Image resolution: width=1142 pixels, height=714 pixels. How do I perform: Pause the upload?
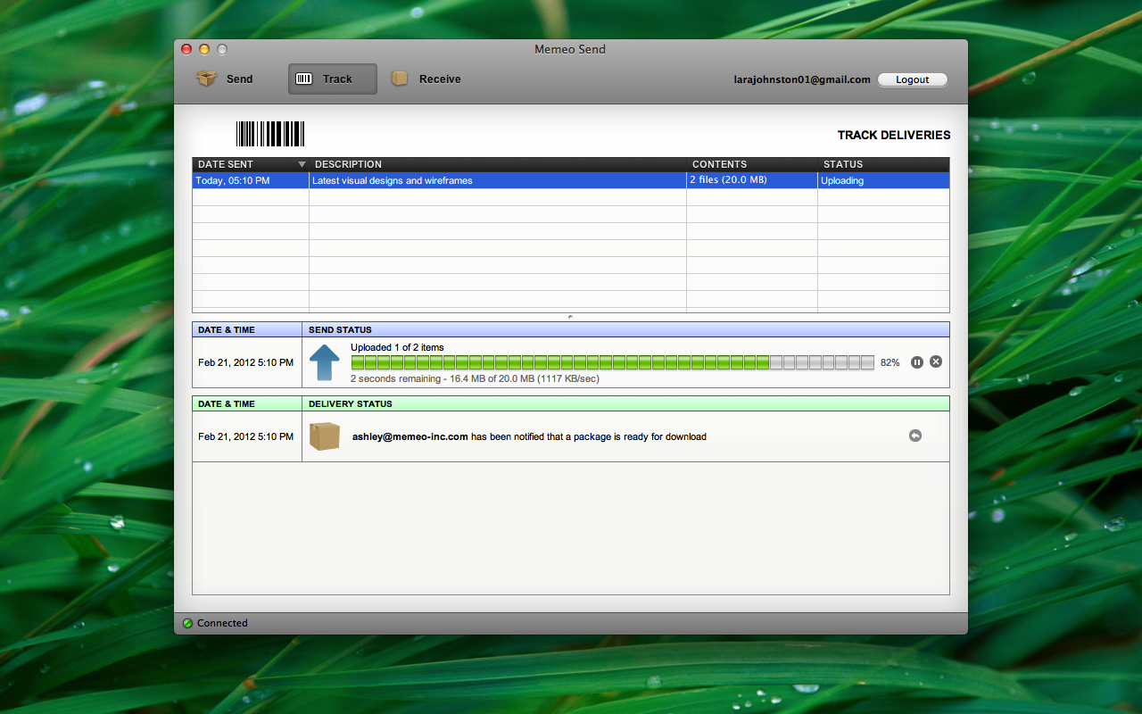tap(916, 361)
